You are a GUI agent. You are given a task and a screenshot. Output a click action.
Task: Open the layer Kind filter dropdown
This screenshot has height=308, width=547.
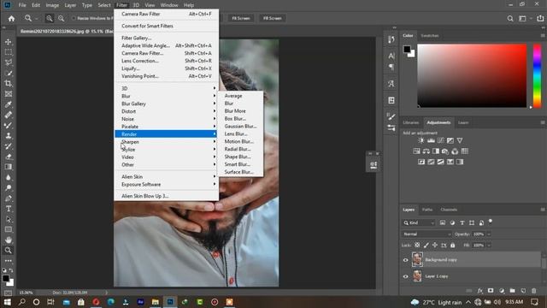[x=419, y=222]
